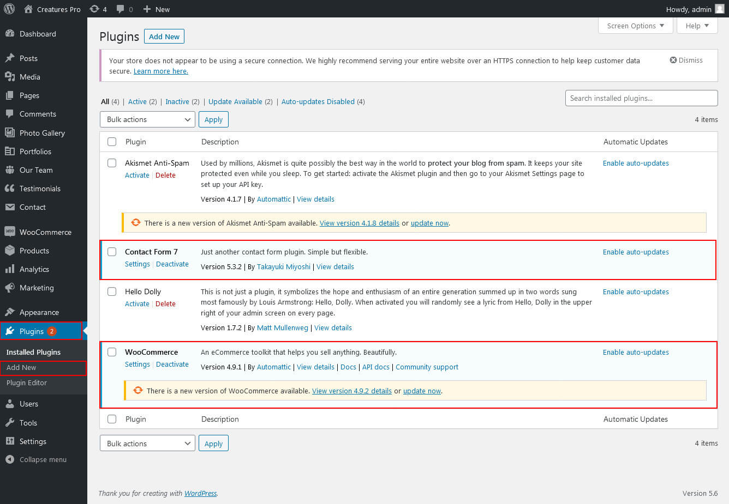The image size is (729, 504).
Task: Click the Comments bubble icon in sidebar
Action: click(x=10, y=114)
